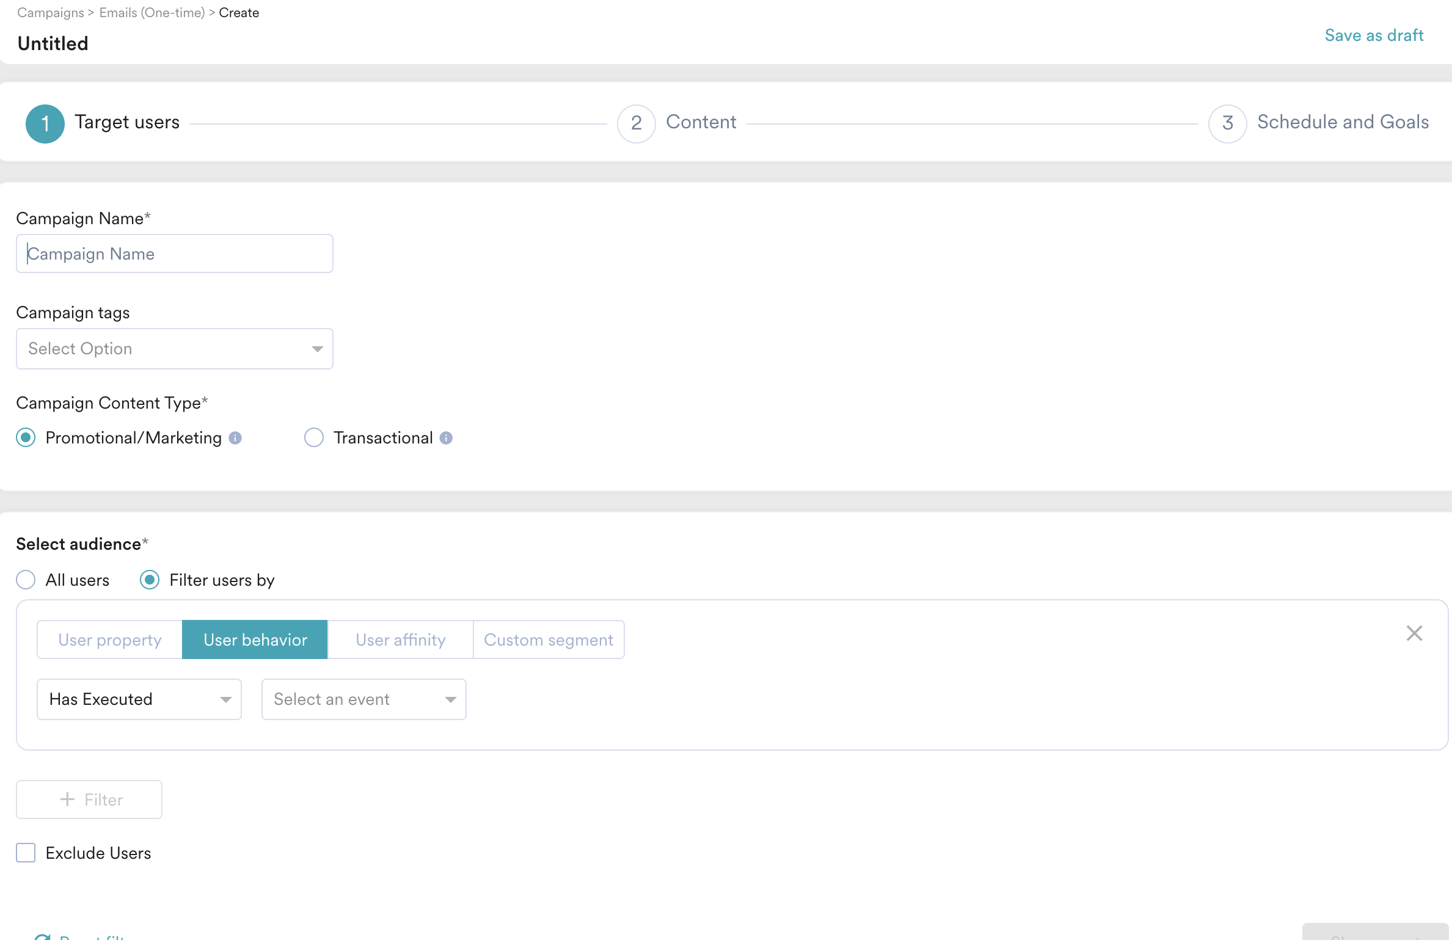
Task: Open the Transactional info tooltip
Action: click(447, 437)
